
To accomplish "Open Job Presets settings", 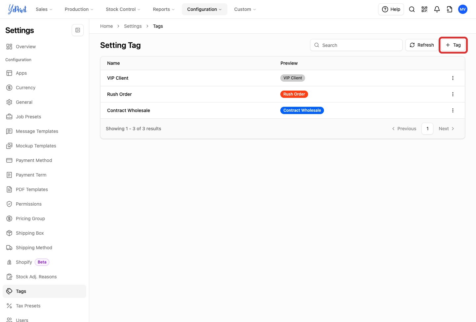I will tap(44, 117).
